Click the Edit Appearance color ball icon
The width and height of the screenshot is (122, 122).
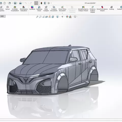tap(67, 17)
